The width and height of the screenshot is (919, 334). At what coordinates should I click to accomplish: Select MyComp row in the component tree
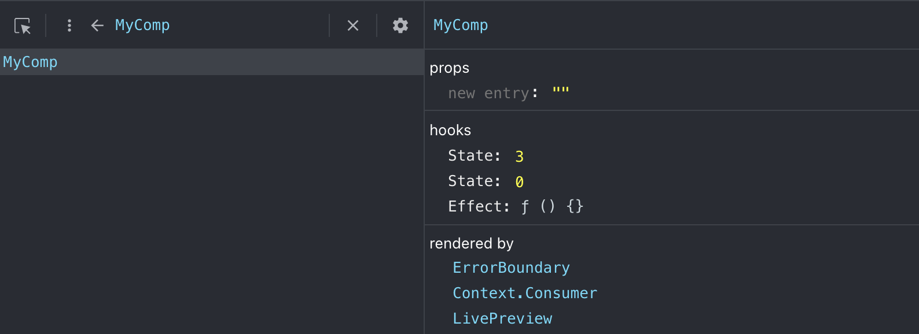click(31, 62)
